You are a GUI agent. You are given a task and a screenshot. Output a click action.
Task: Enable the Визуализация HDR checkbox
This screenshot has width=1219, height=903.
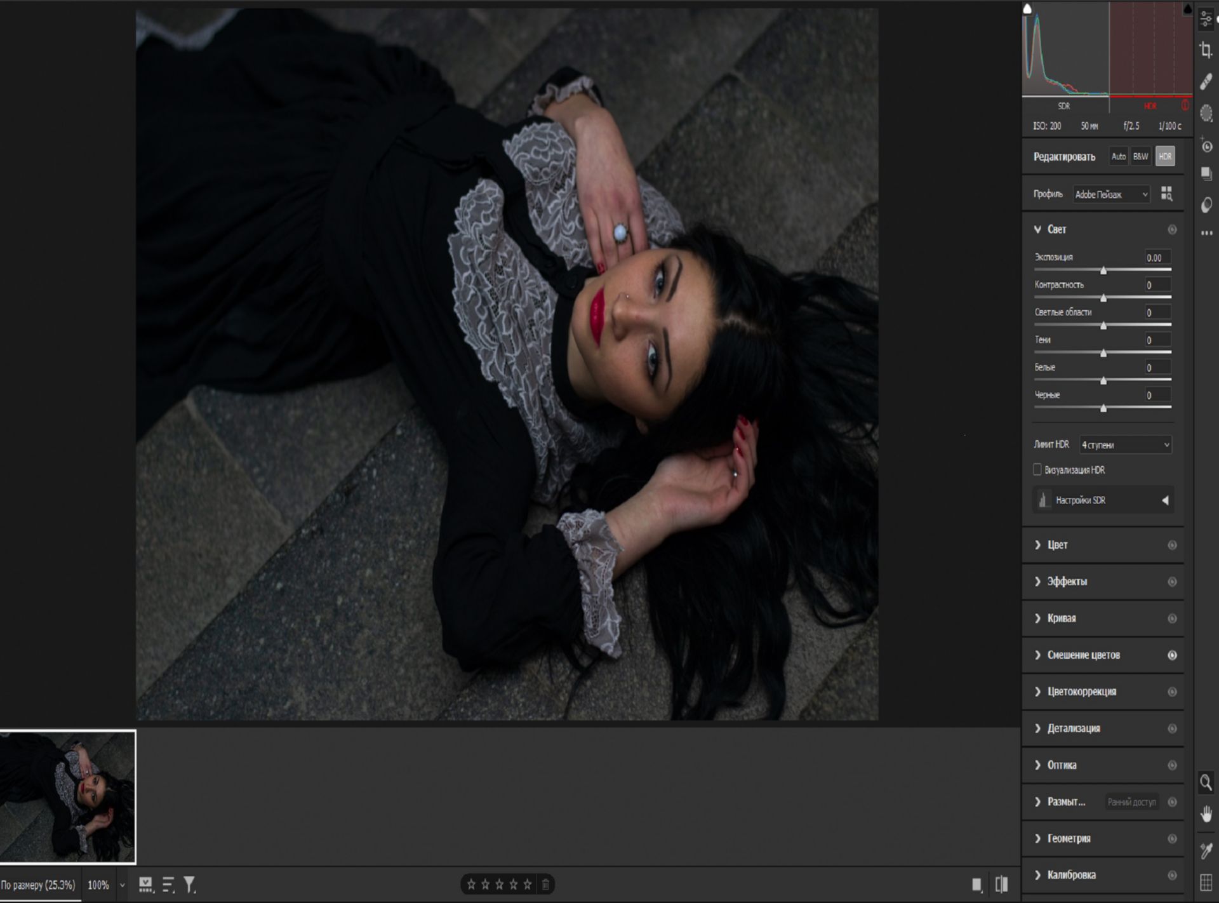point(1037,469)
